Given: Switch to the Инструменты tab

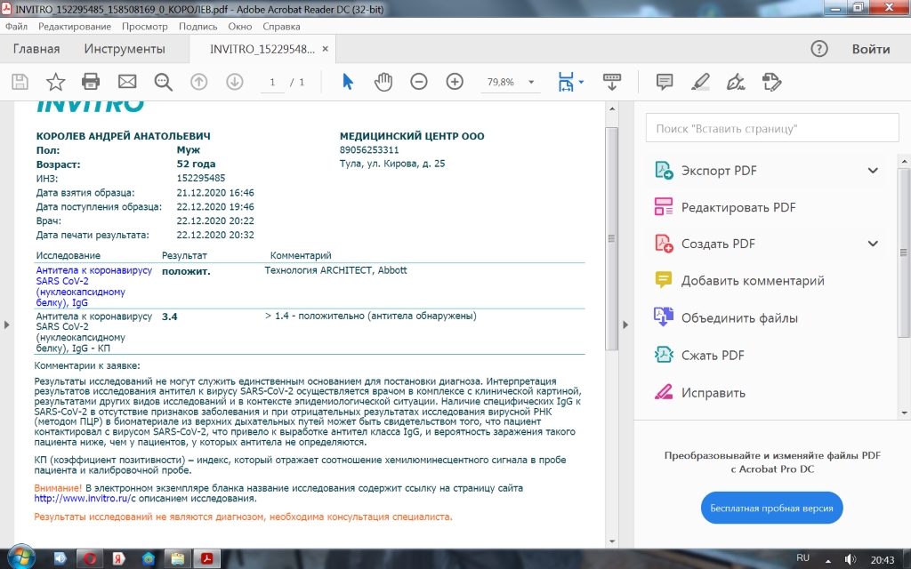Looking at the screenshot, I should pos(125,49).
